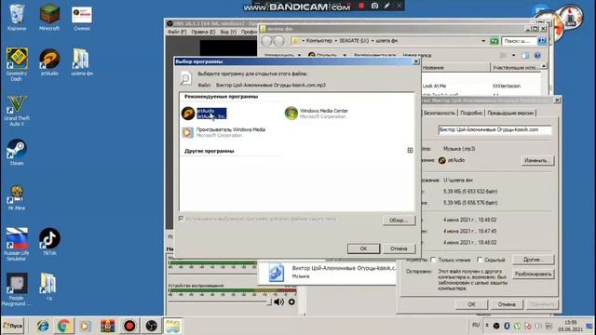This screenshot has height=335, width=596.
Task: Click the Explorer back navigation button
Action: point(266,41)
